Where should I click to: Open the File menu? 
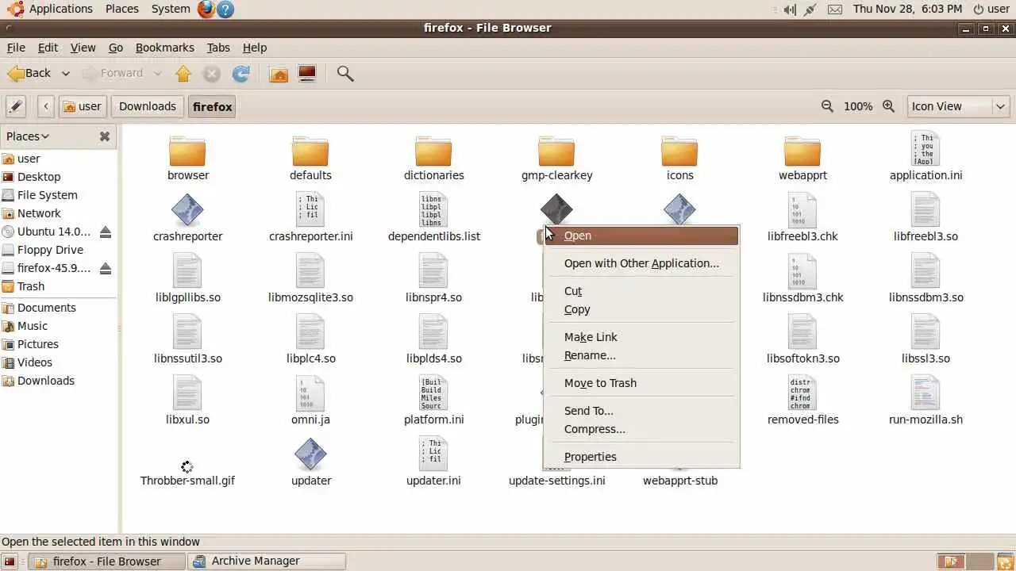[16, 48]
